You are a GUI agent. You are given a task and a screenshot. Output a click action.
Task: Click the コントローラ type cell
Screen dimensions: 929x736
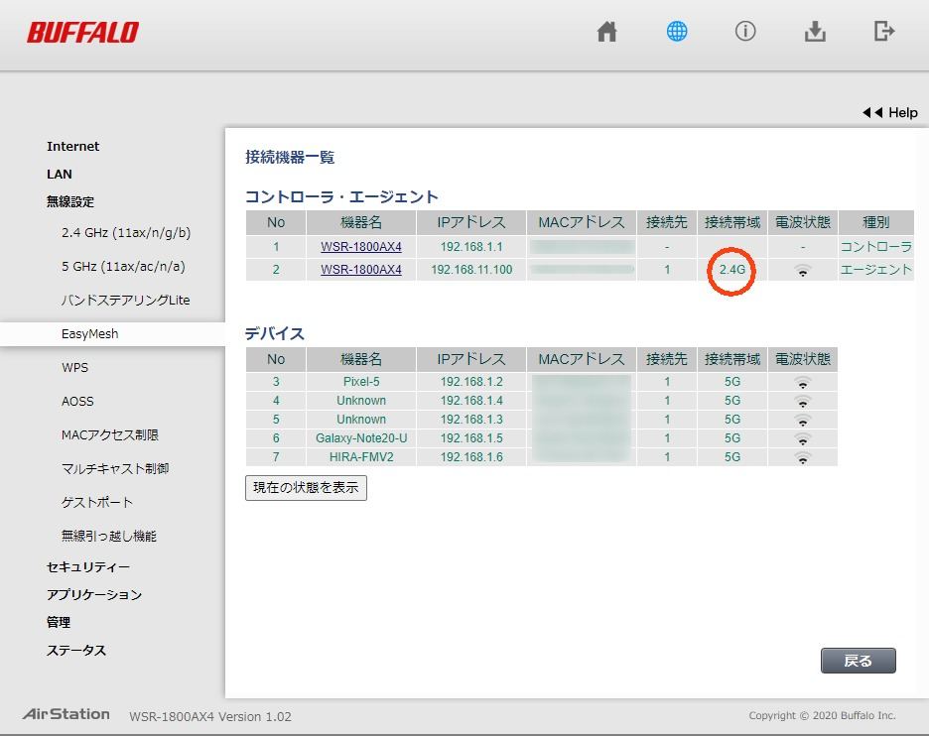pos(876,247)
